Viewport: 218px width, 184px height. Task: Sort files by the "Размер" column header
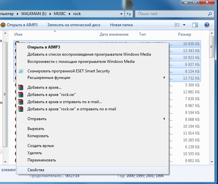tap(185, 34)
